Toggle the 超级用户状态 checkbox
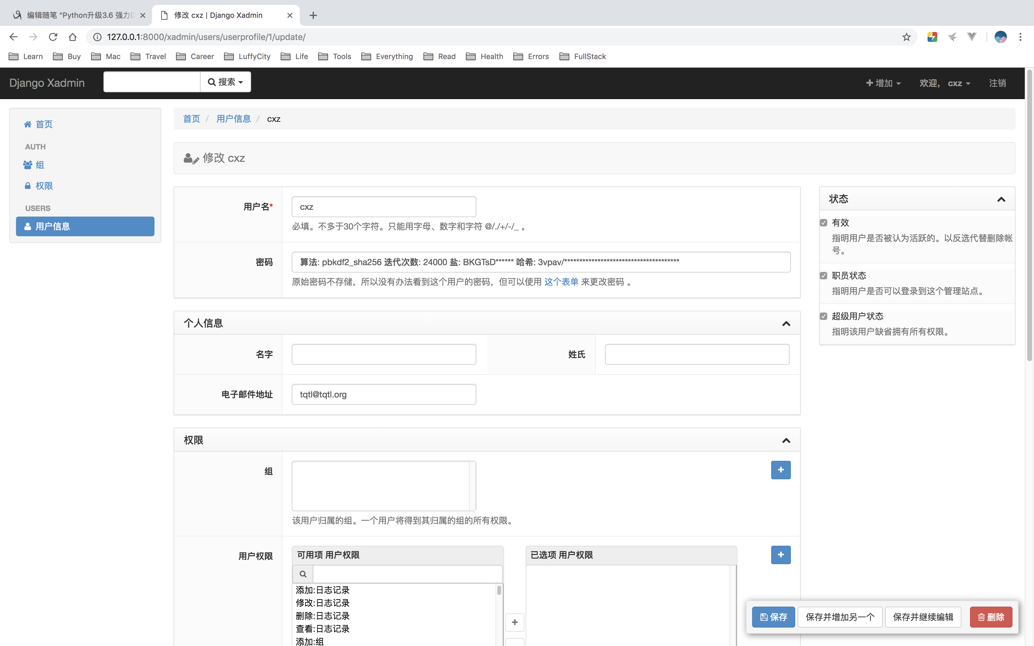This screenshot has width=1034, height=646. pyautogui.click(x=824, y=316)
